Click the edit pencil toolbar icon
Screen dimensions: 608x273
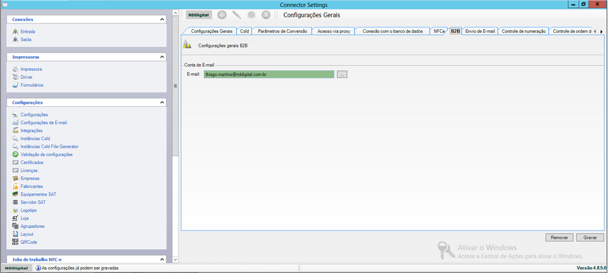[x=236, y=15]
